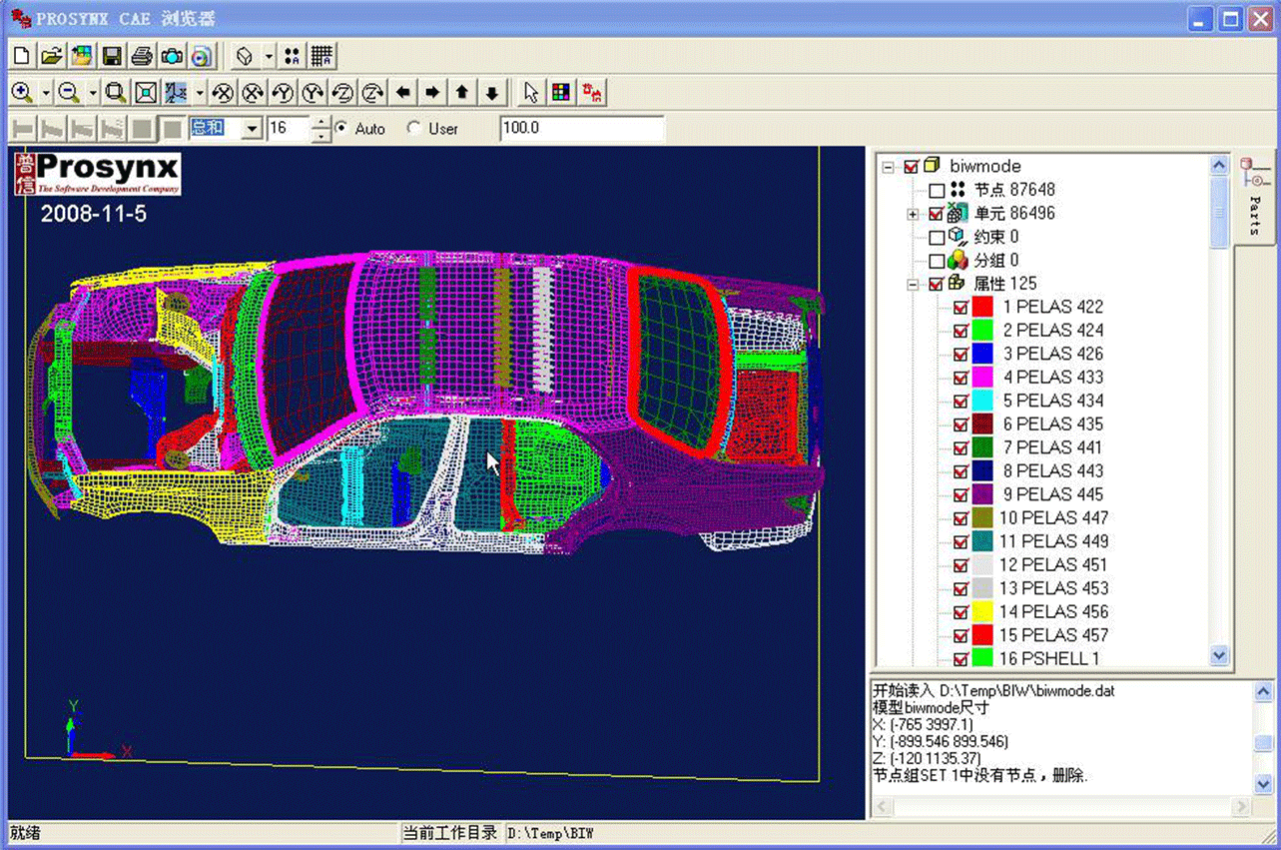Open the color palette grid icon
The image size is (1281, 850).
pos(561,93)
